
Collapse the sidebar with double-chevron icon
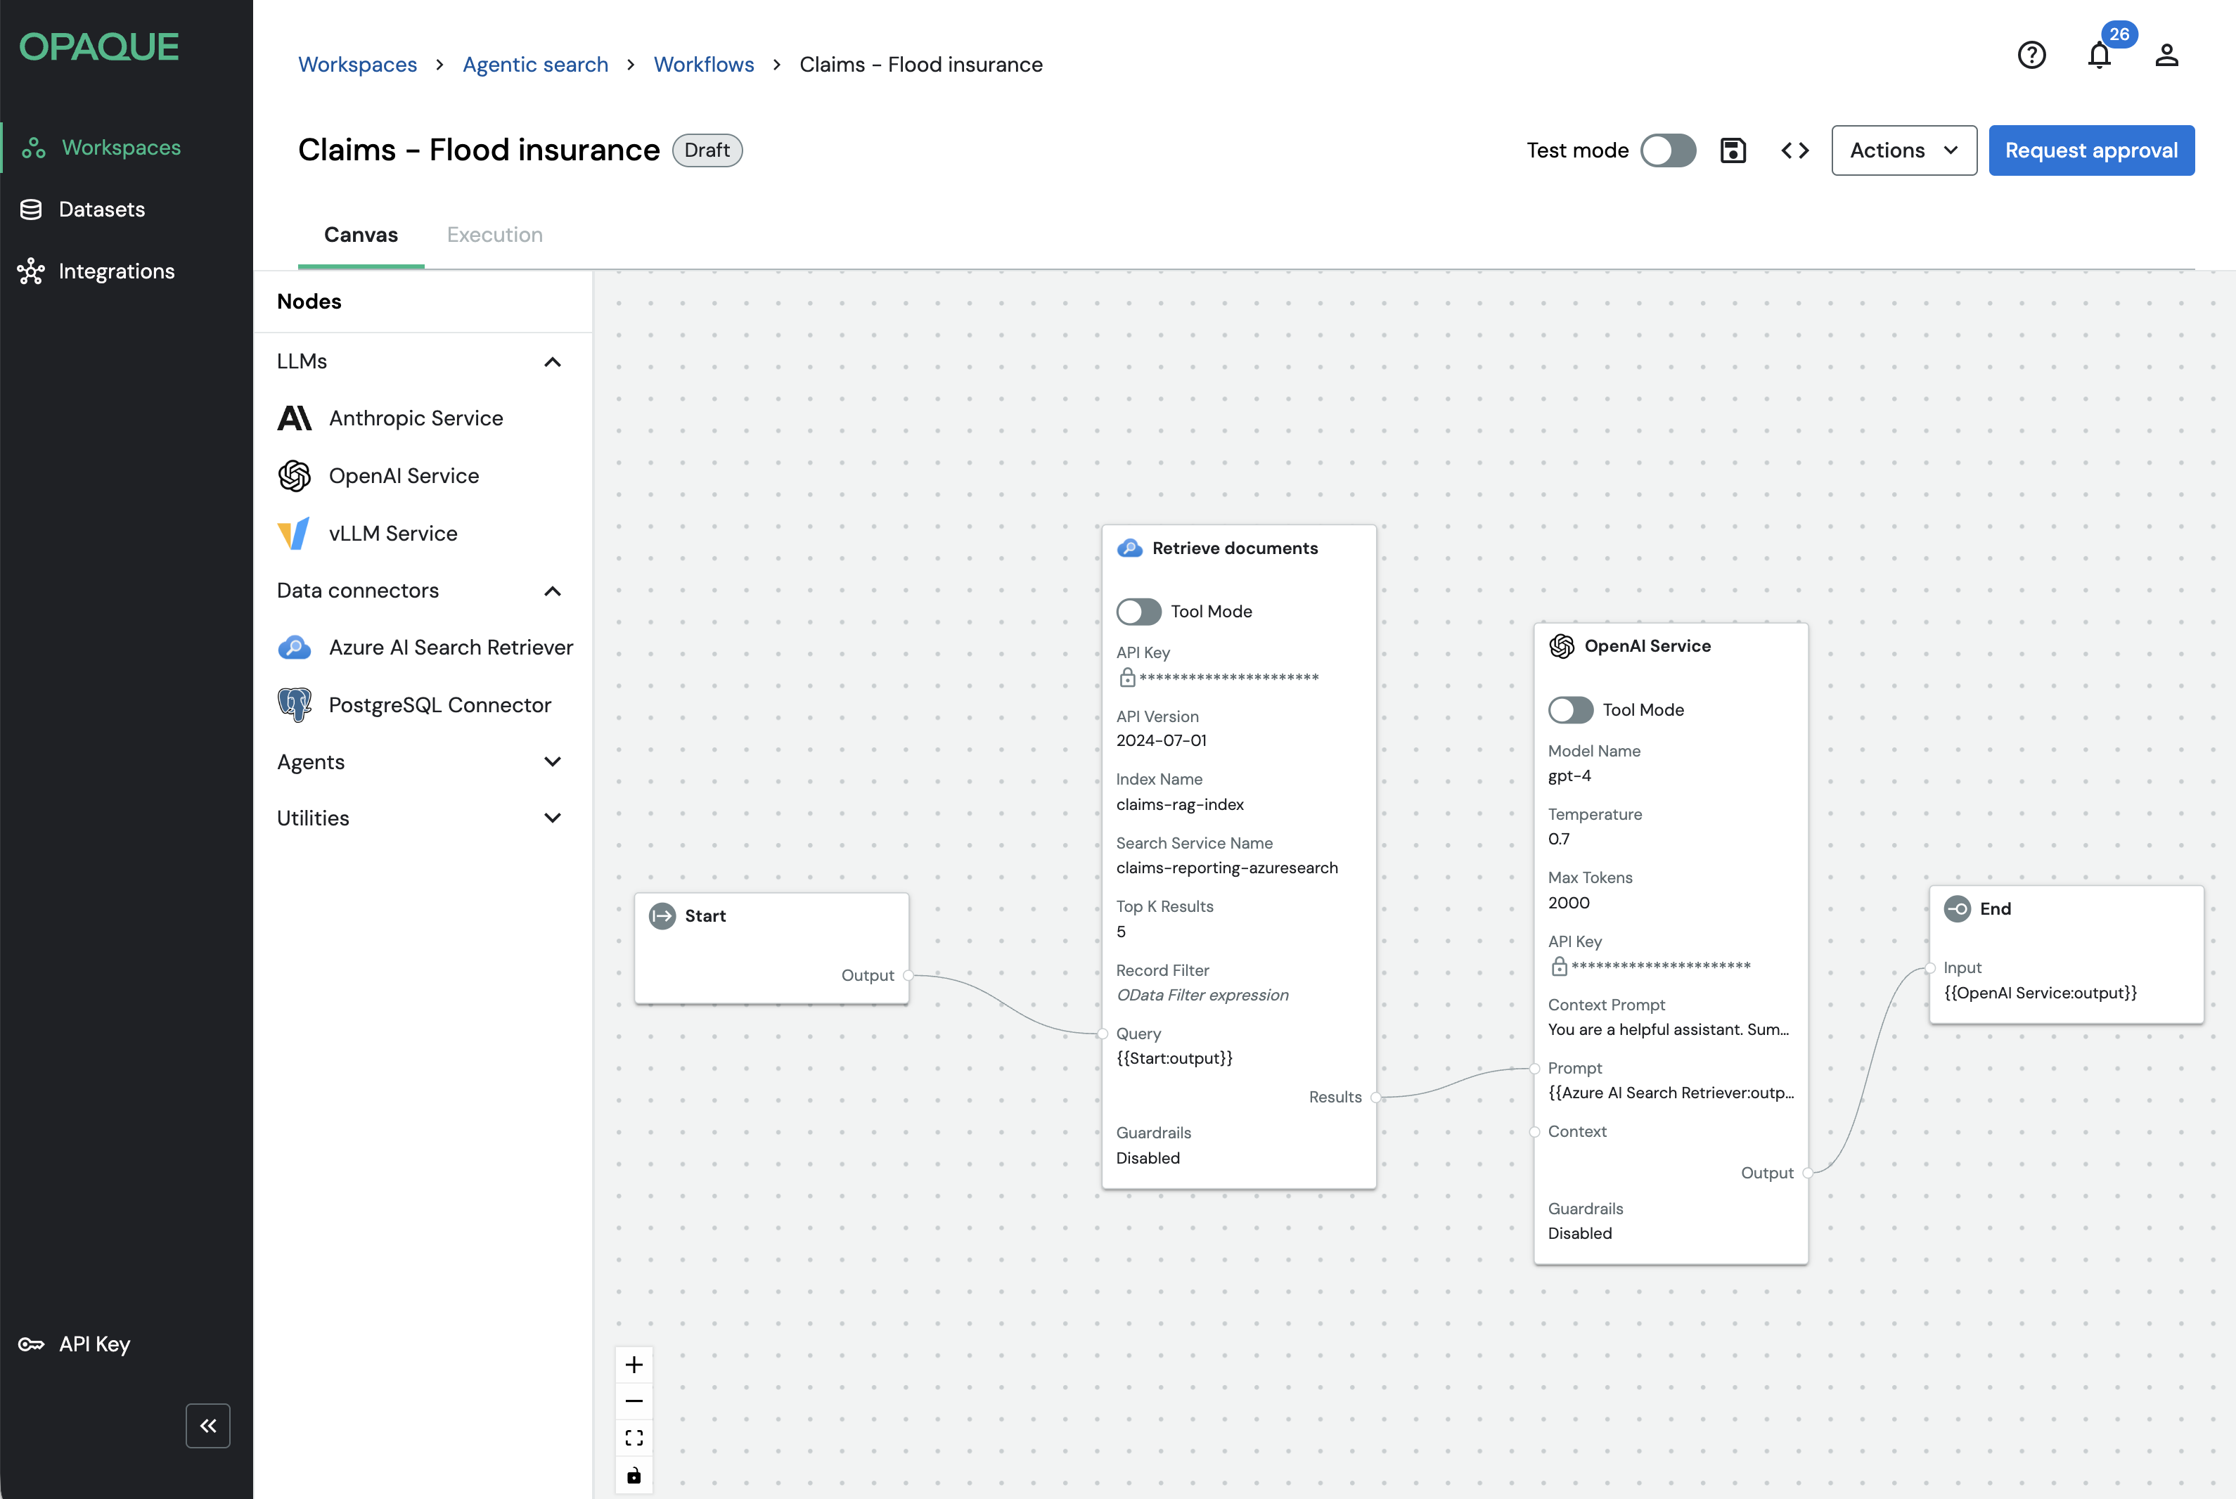(207, 1425)
